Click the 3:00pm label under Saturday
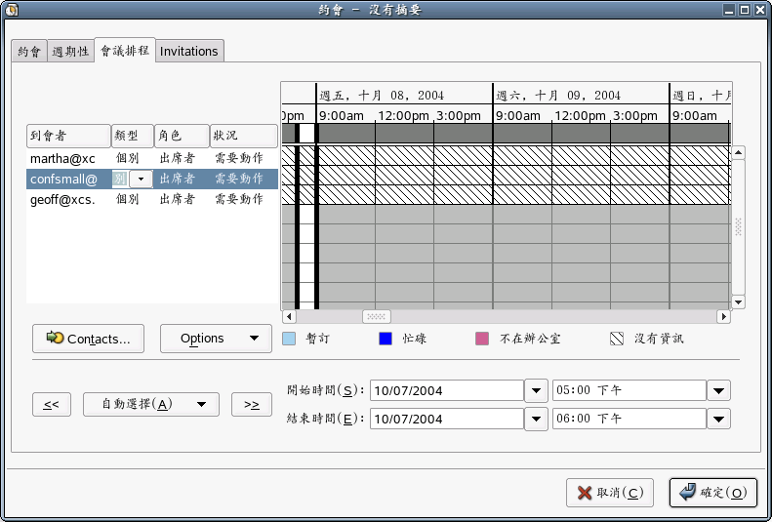 pyautogui.click(x=635, y=116)
